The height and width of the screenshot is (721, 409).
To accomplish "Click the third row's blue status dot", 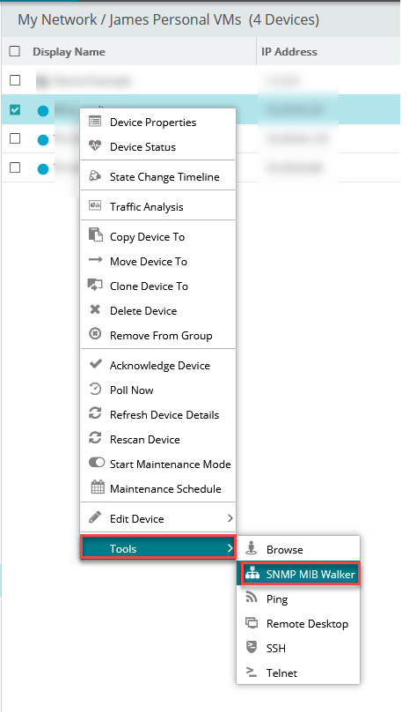I will pos(43,140).
